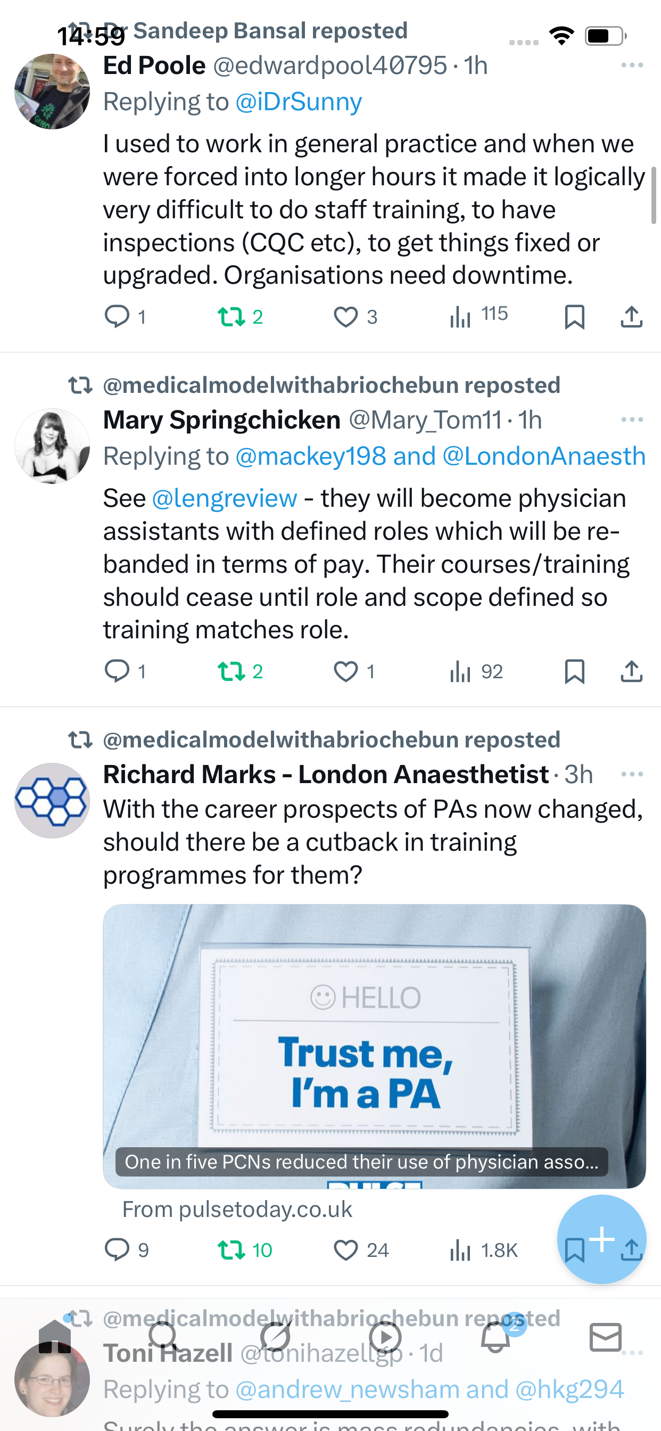Compose a new post
The width and height of the screenshot is (661, 1431).
[x=601, y=1239]
